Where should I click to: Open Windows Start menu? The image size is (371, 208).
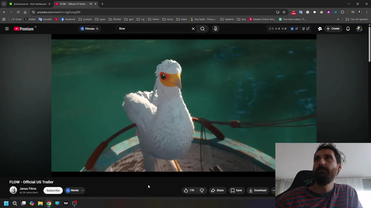click(6, 203)
